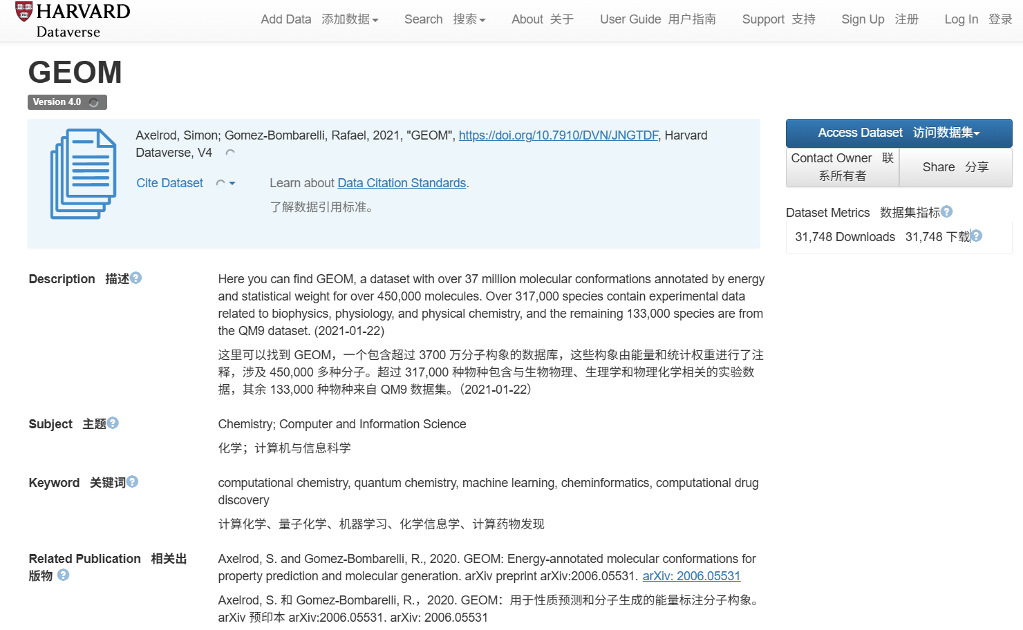The width and height of the screenshot is (1023, 630).
Task: Click the GEOM dataset title
Action: click(75, 73)
